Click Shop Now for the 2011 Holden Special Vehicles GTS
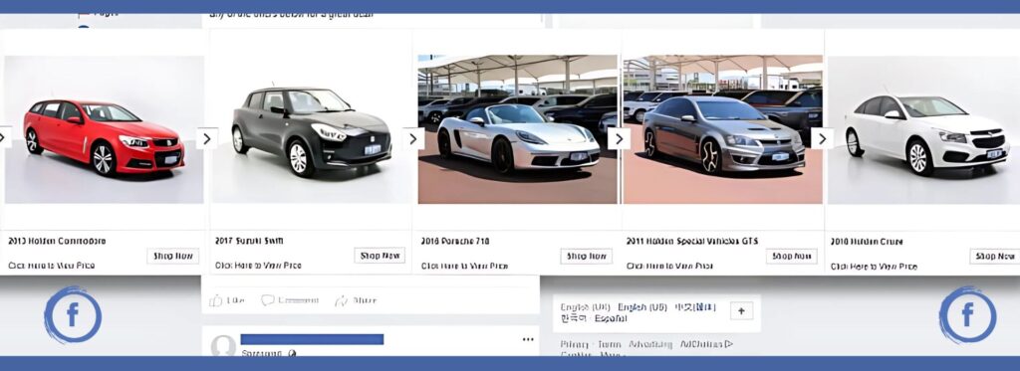 [x=792, y=256]
